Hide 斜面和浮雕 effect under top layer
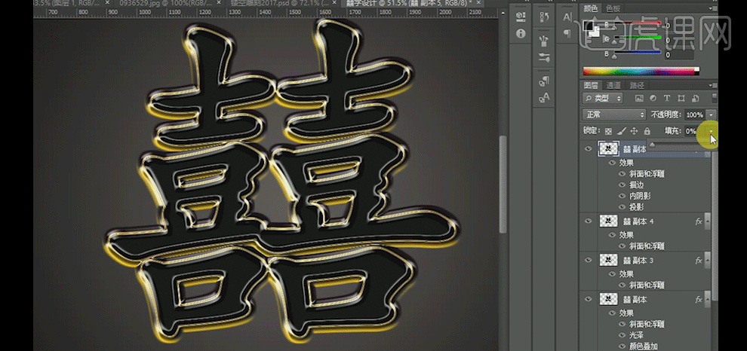 coord(622,174)
